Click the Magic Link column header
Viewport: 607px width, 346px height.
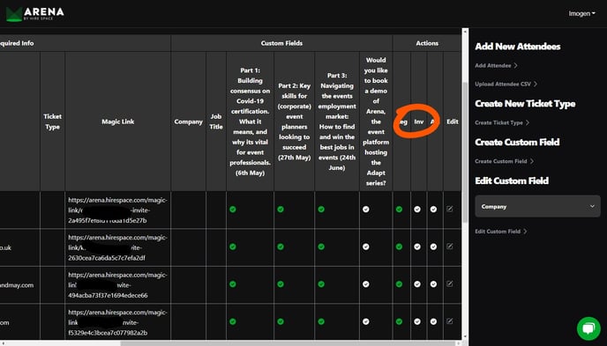pos(117,121)
